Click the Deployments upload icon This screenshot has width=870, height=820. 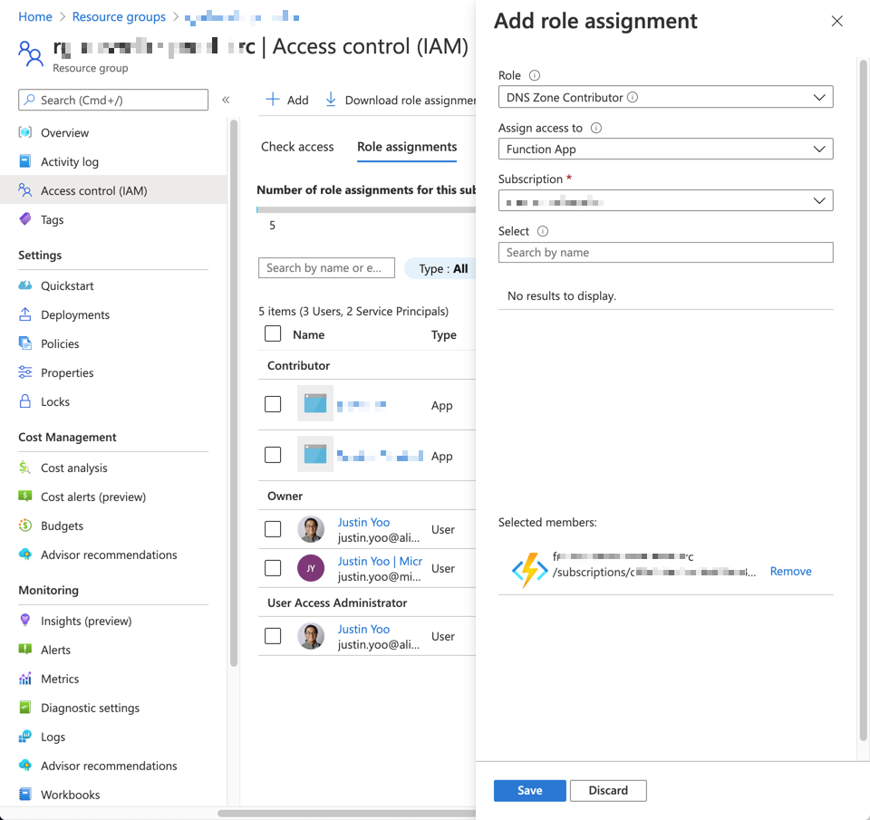(25, 314)
